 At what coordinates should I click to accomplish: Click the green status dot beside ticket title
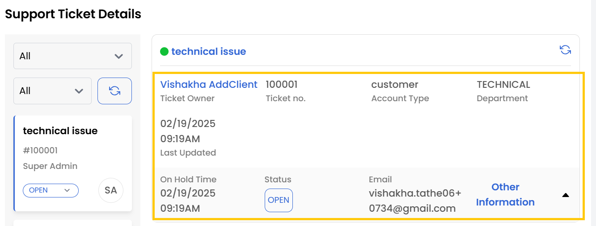pyautogui.click(x=164, y=52)
